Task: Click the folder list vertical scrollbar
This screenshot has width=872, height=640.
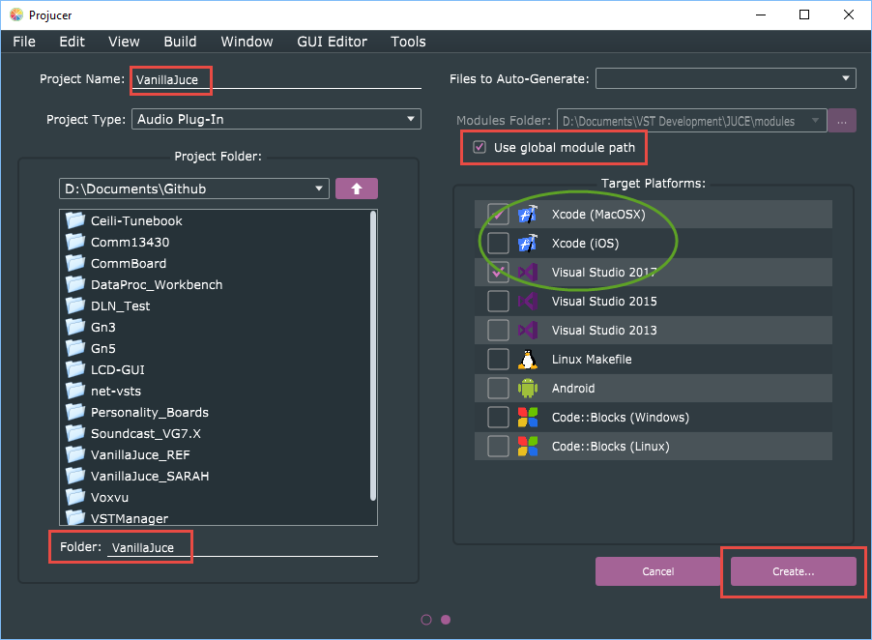Action: 373,356
